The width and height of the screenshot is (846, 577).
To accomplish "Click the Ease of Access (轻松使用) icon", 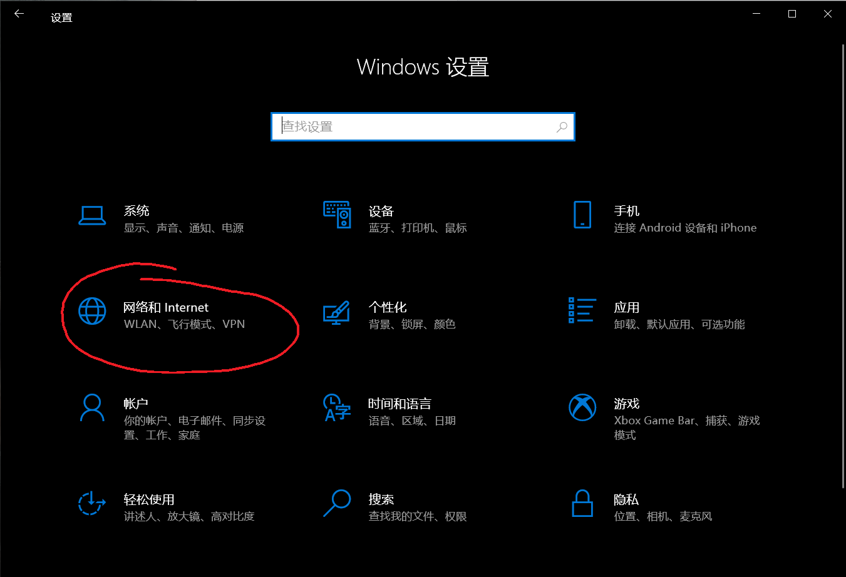I will [x=92, y=503].
